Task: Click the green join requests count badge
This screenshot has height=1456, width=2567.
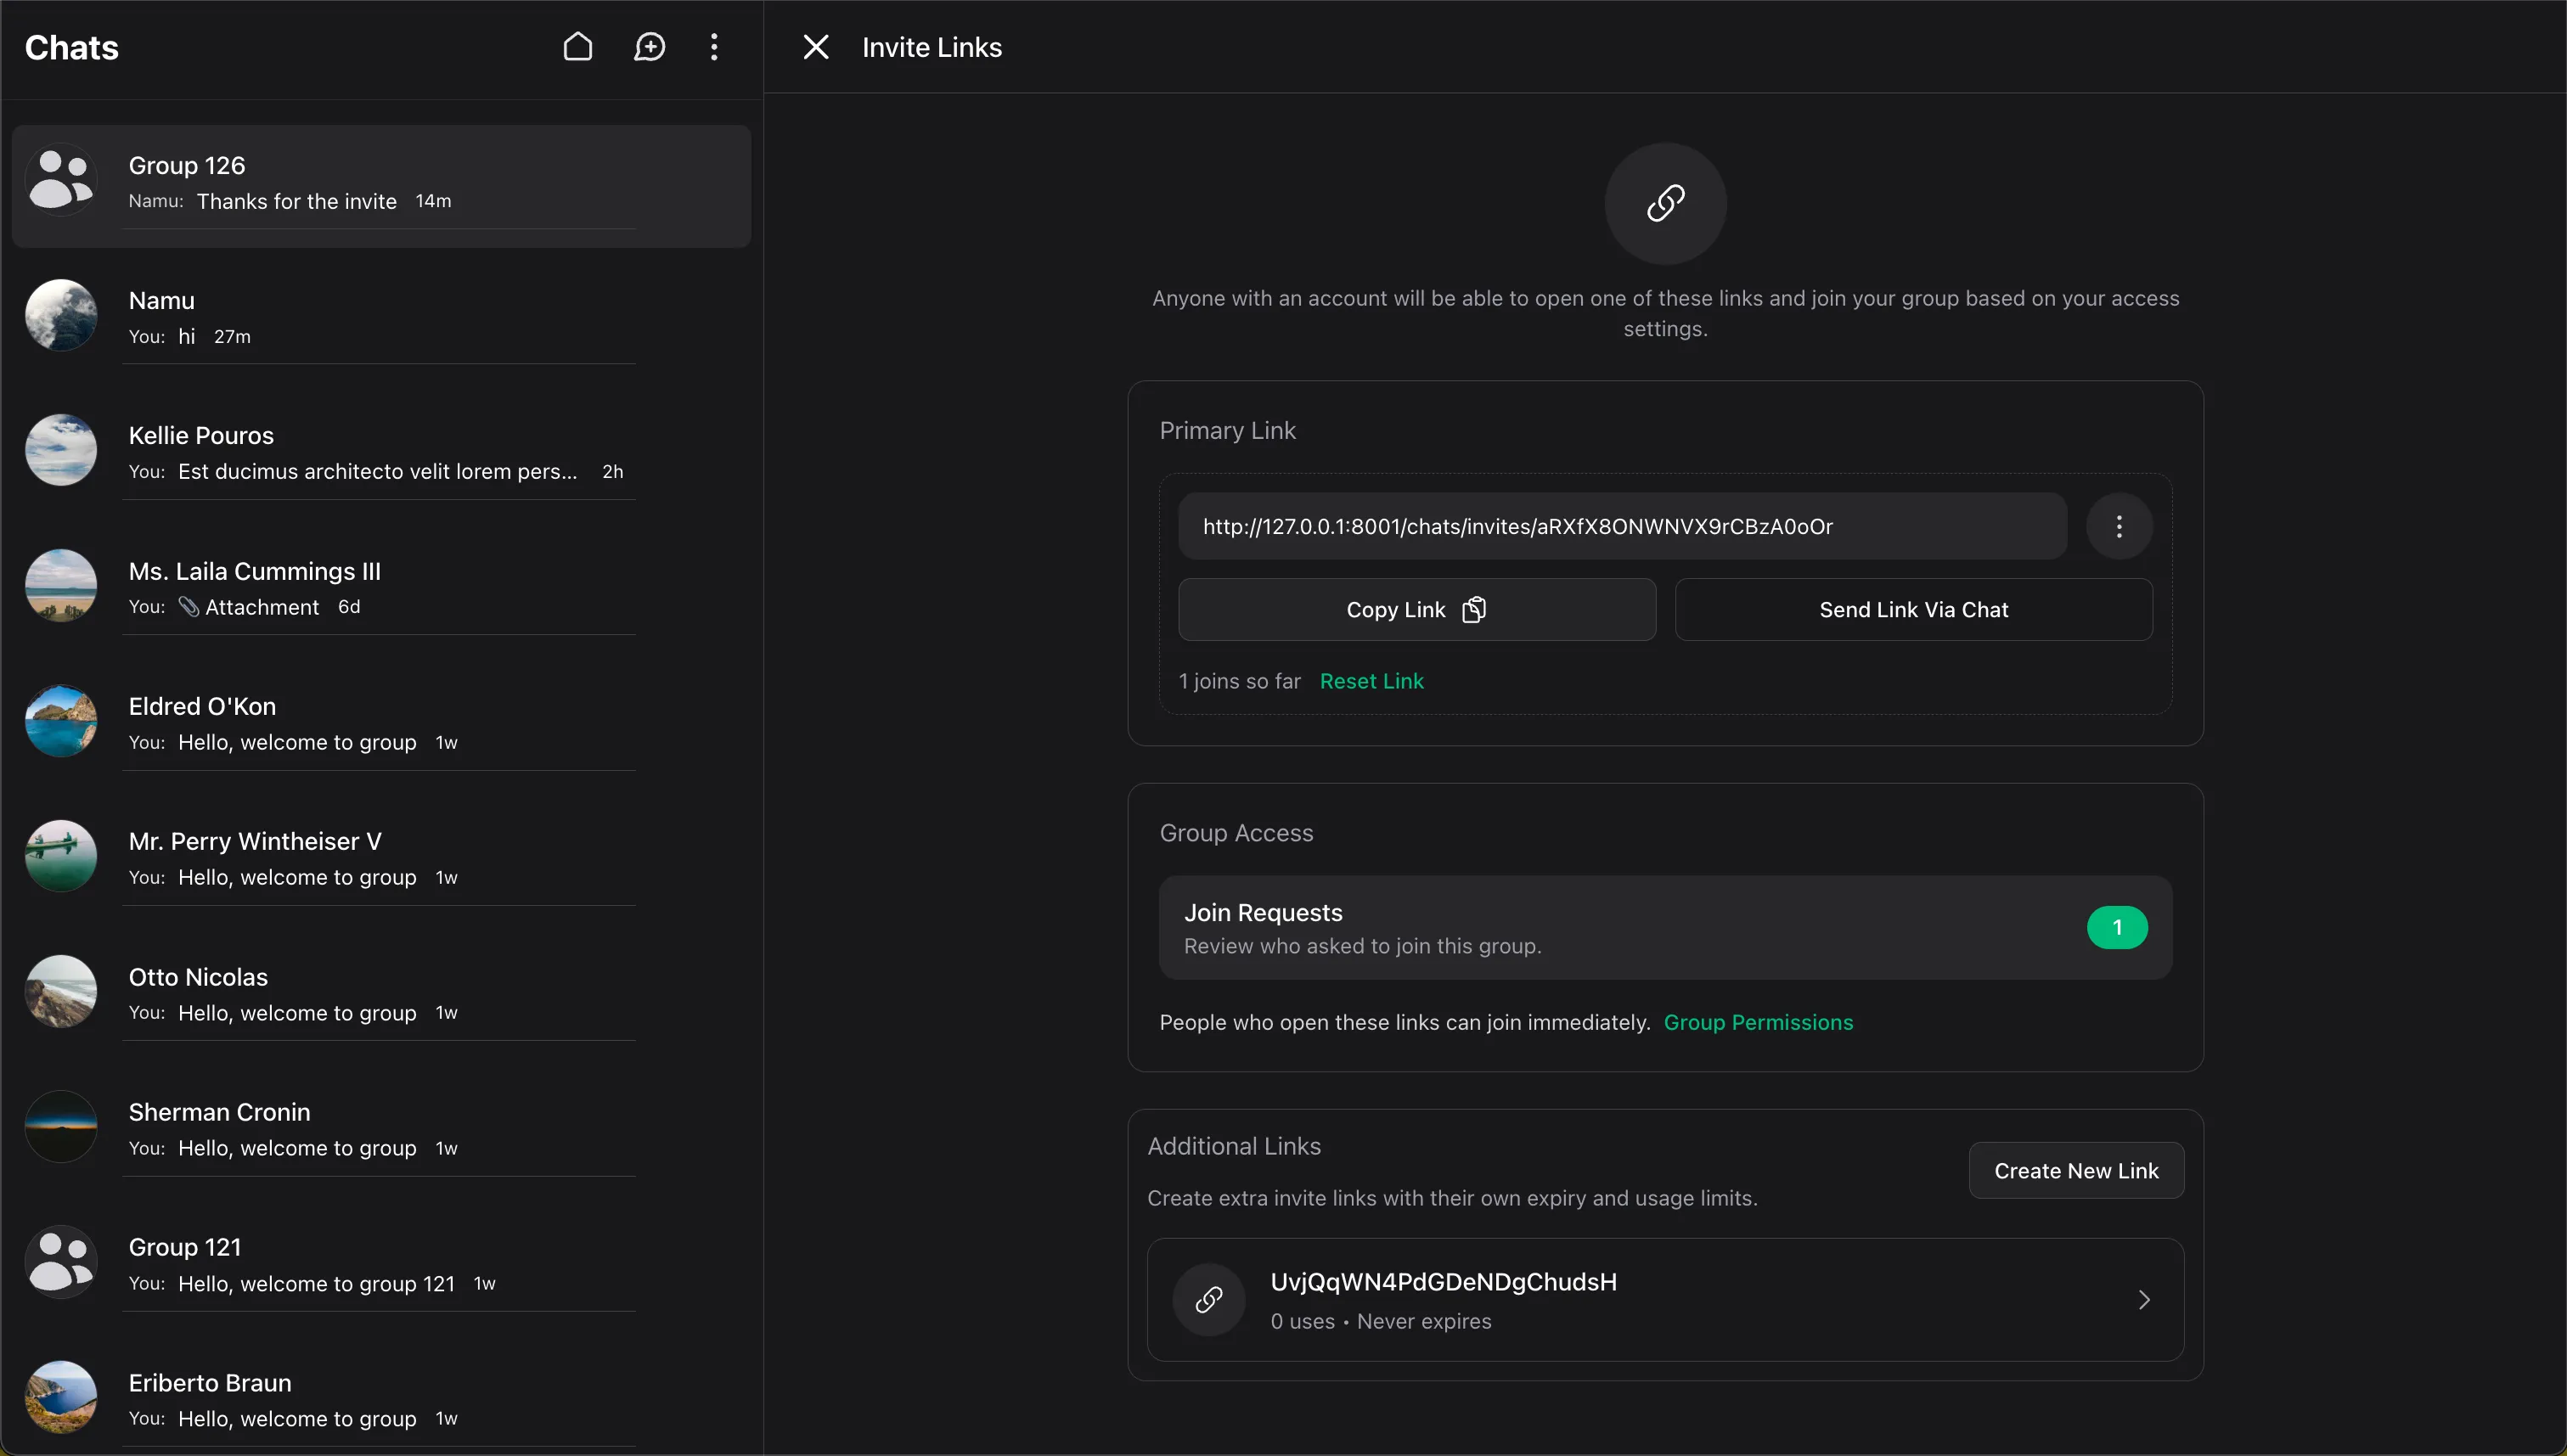Action: coord(2117,927)
